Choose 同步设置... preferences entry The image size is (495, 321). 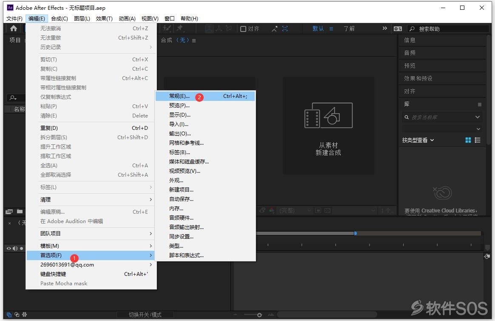[205, 236]
